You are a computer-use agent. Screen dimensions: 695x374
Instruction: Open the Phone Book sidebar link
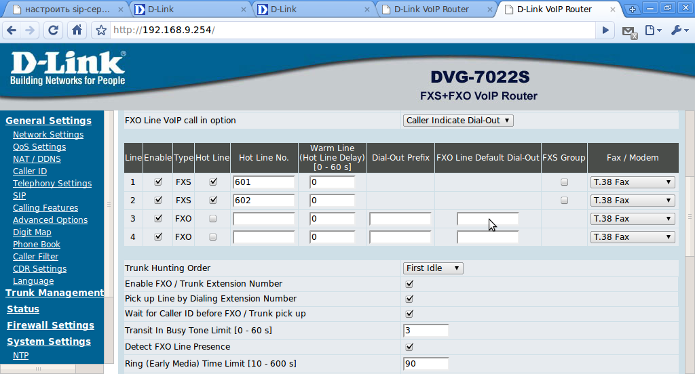click(37, 245)
